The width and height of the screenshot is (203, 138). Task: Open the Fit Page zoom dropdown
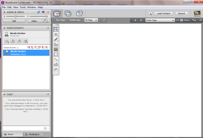pos(91,20)
